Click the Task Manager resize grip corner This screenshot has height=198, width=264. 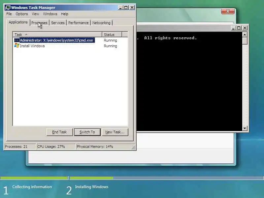click(133, 148)
